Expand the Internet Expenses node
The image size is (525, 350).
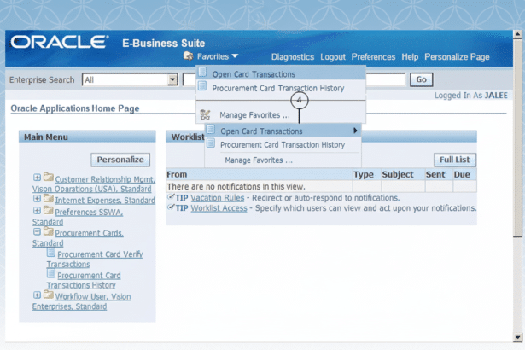coord(37,199)
